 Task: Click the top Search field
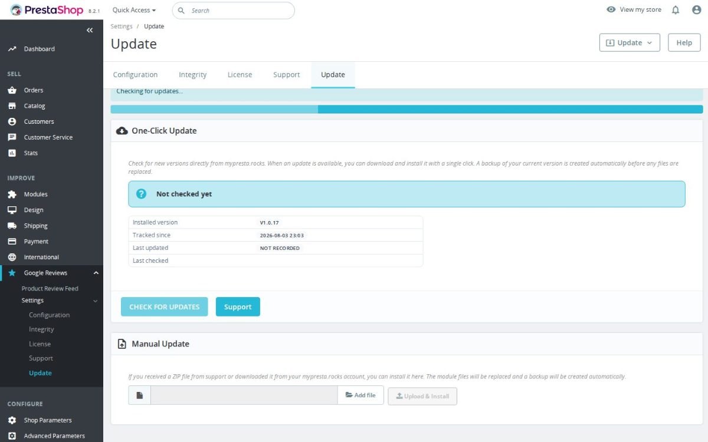(234, 10)
